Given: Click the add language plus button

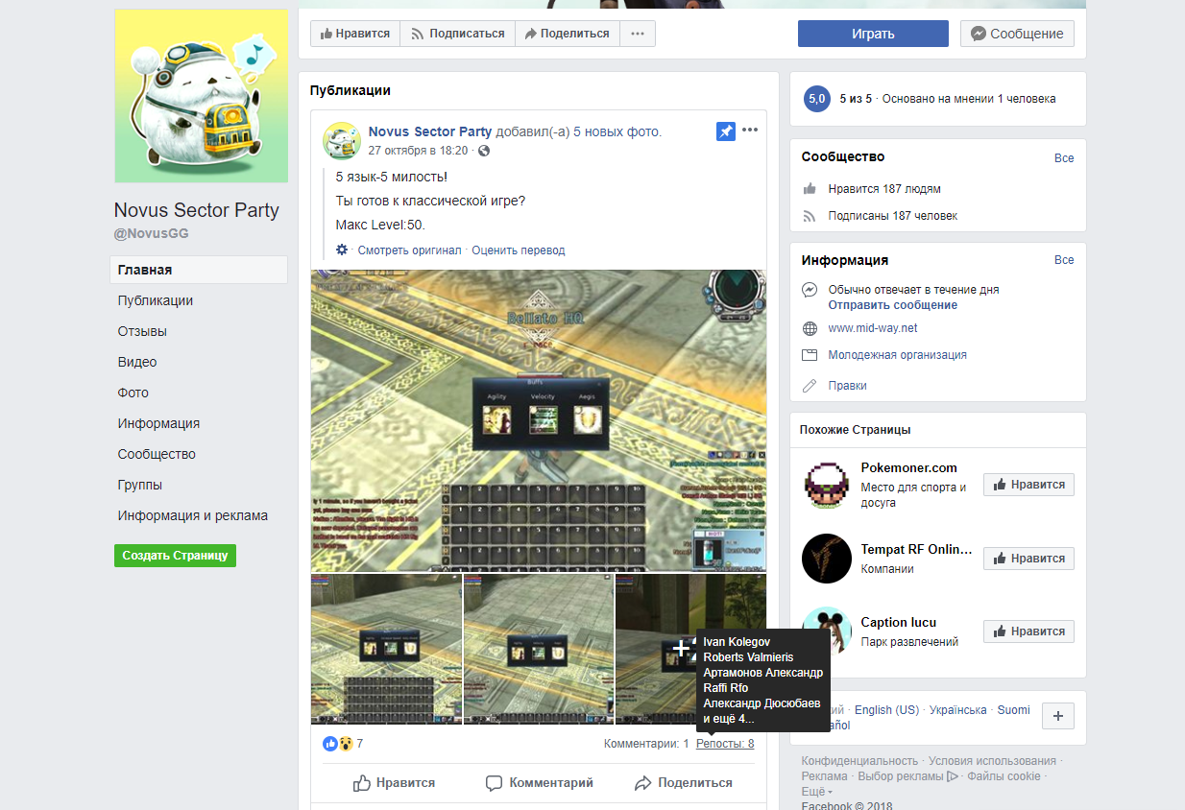Looking at the screenshot, I should point(1057,716).
